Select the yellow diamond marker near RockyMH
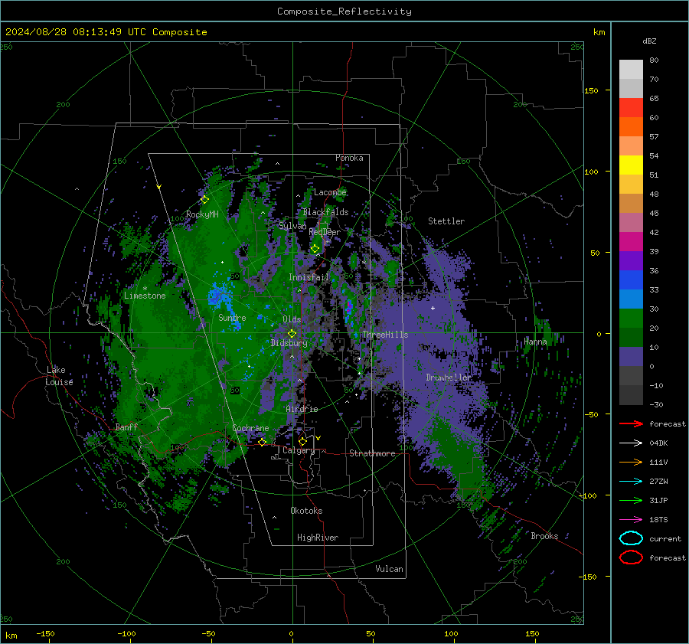 pos(204,200)
